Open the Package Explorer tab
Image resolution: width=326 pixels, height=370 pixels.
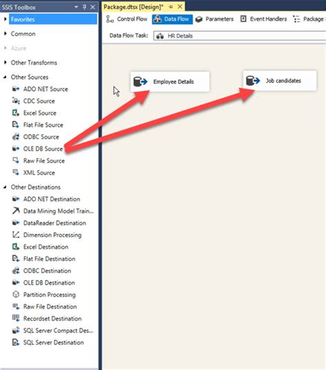tap(309, 19)
